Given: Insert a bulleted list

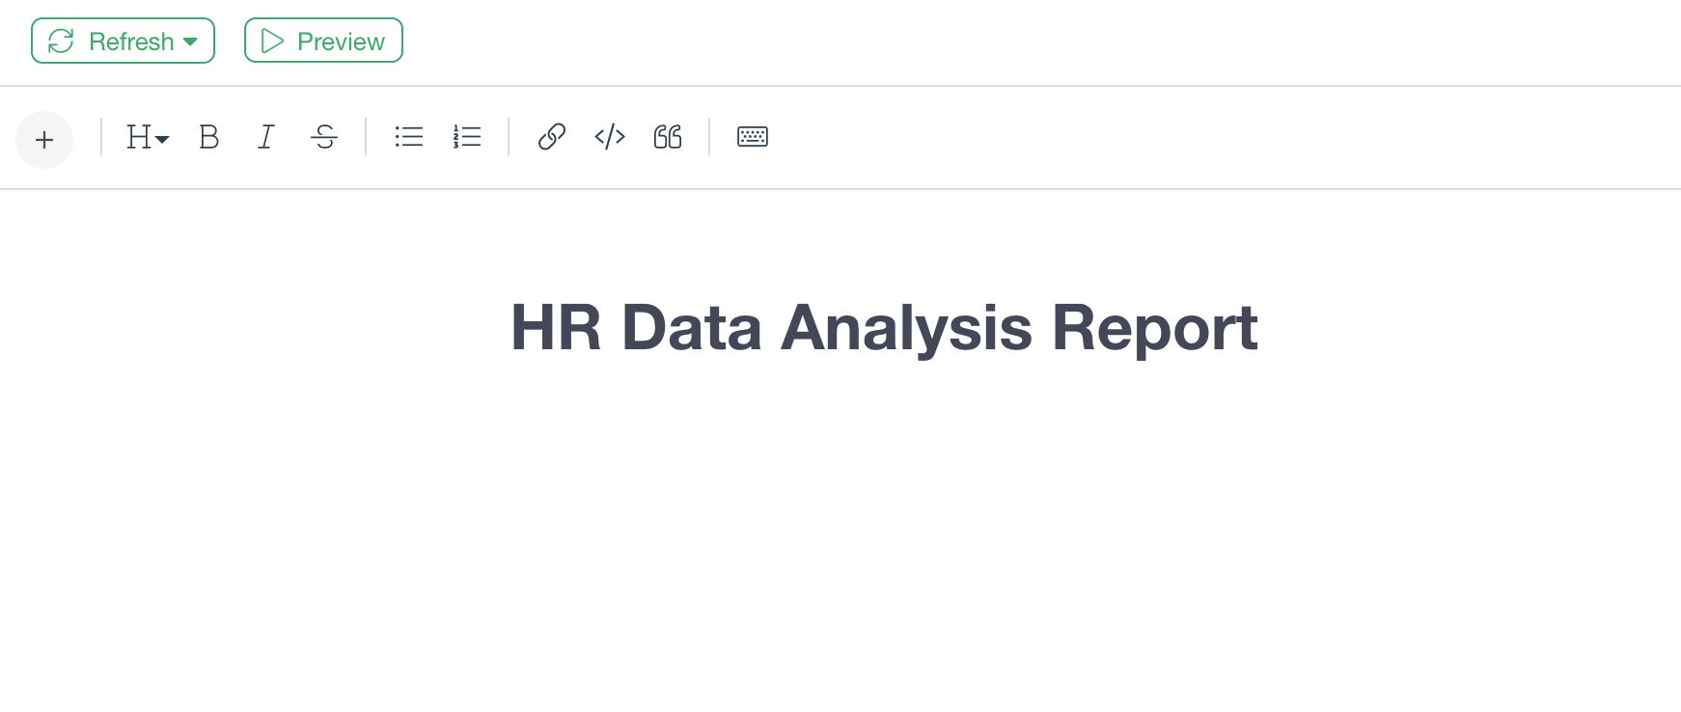Looking at the screenshot, I should pyautogui.click(x=409, y=137).
